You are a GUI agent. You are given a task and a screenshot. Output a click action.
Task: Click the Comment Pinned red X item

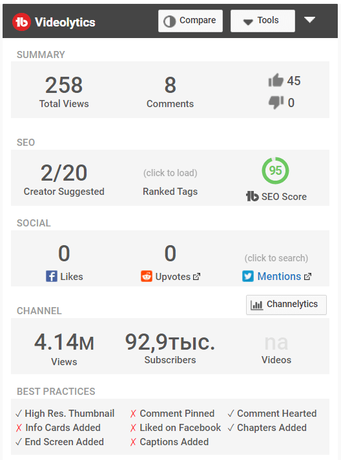172,414
